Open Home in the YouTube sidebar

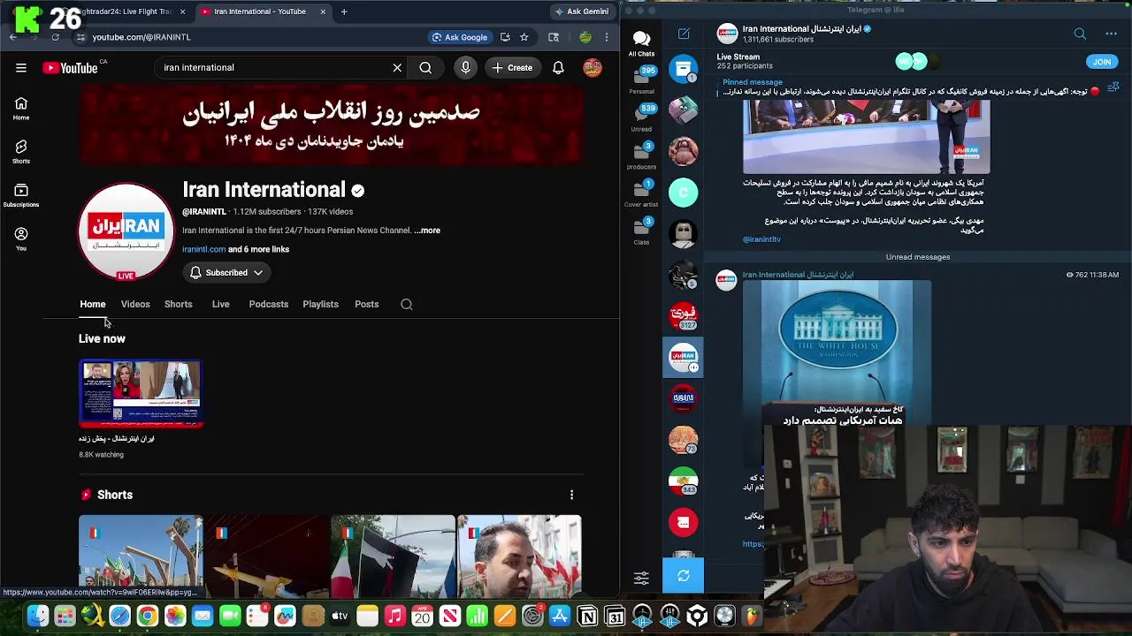click(x=21, y=109)
